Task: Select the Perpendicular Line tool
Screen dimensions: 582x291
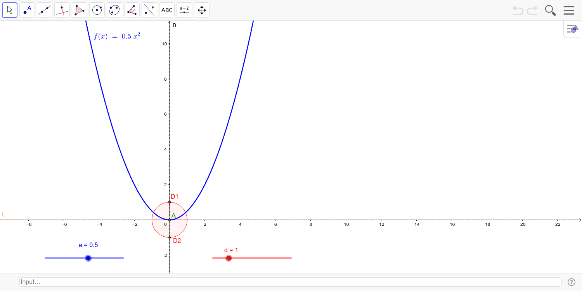Action: [62, 10]
